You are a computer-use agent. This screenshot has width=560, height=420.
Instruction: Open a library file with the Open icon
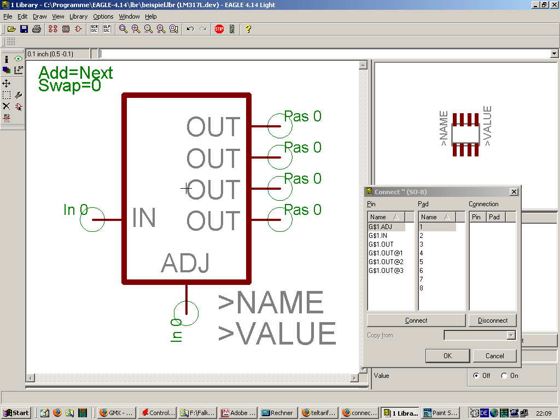point(11,29)
